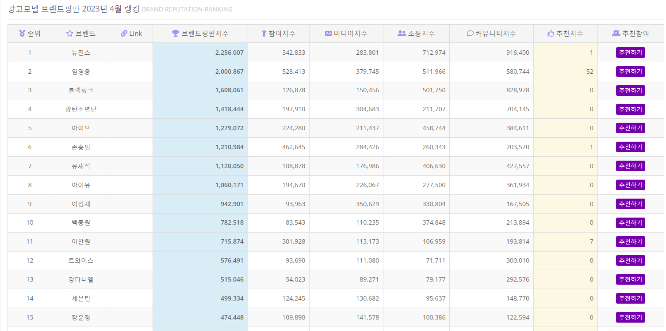This screenshot has width=666, height=331.
Task: Click the star icon beside 브랜드 header
Action: 69,33
